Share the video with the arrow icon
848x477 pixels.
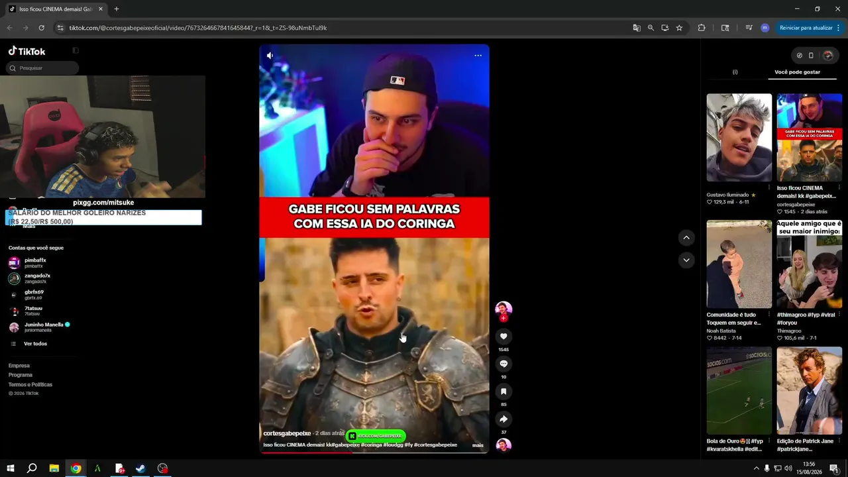(x=503, y=419)
